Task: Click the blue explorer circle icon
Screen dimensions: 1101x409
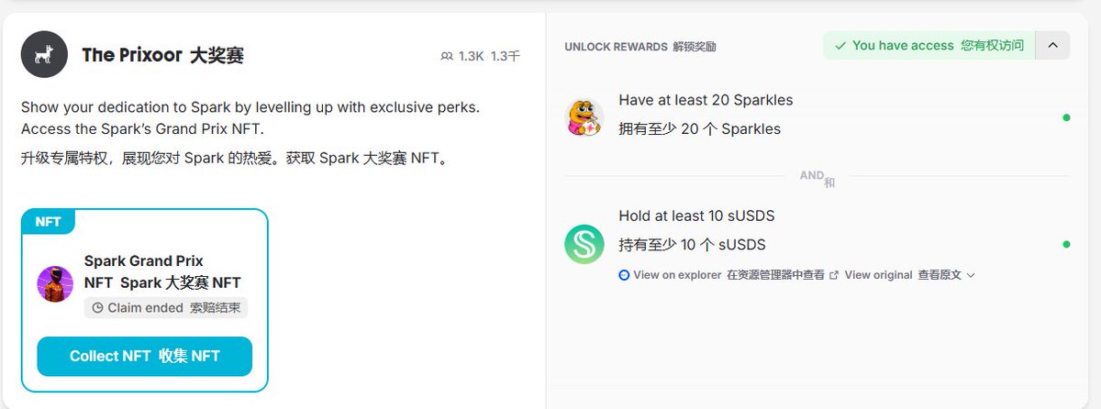Action: (x=625, y=275)
